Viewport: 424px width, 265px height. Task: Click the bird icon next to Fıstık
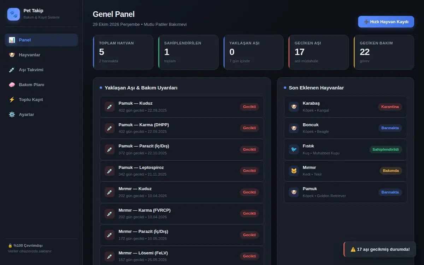click(x=294, y=149)
